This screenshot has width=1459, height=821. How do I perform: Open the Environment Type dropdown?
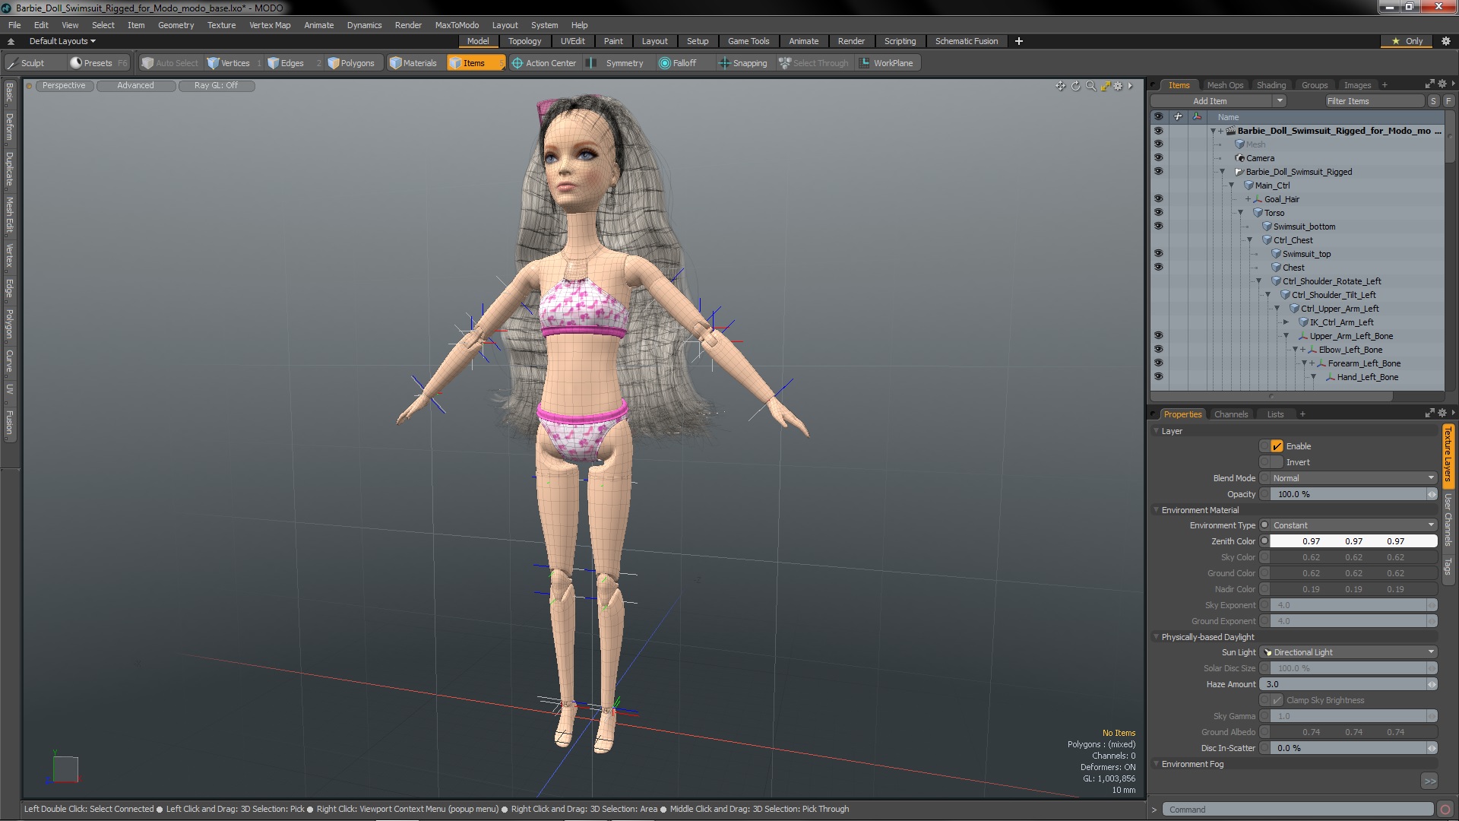click(x=1353, y=525)
